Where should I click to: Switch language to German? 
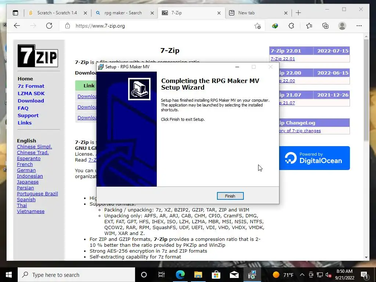(26, 170)
